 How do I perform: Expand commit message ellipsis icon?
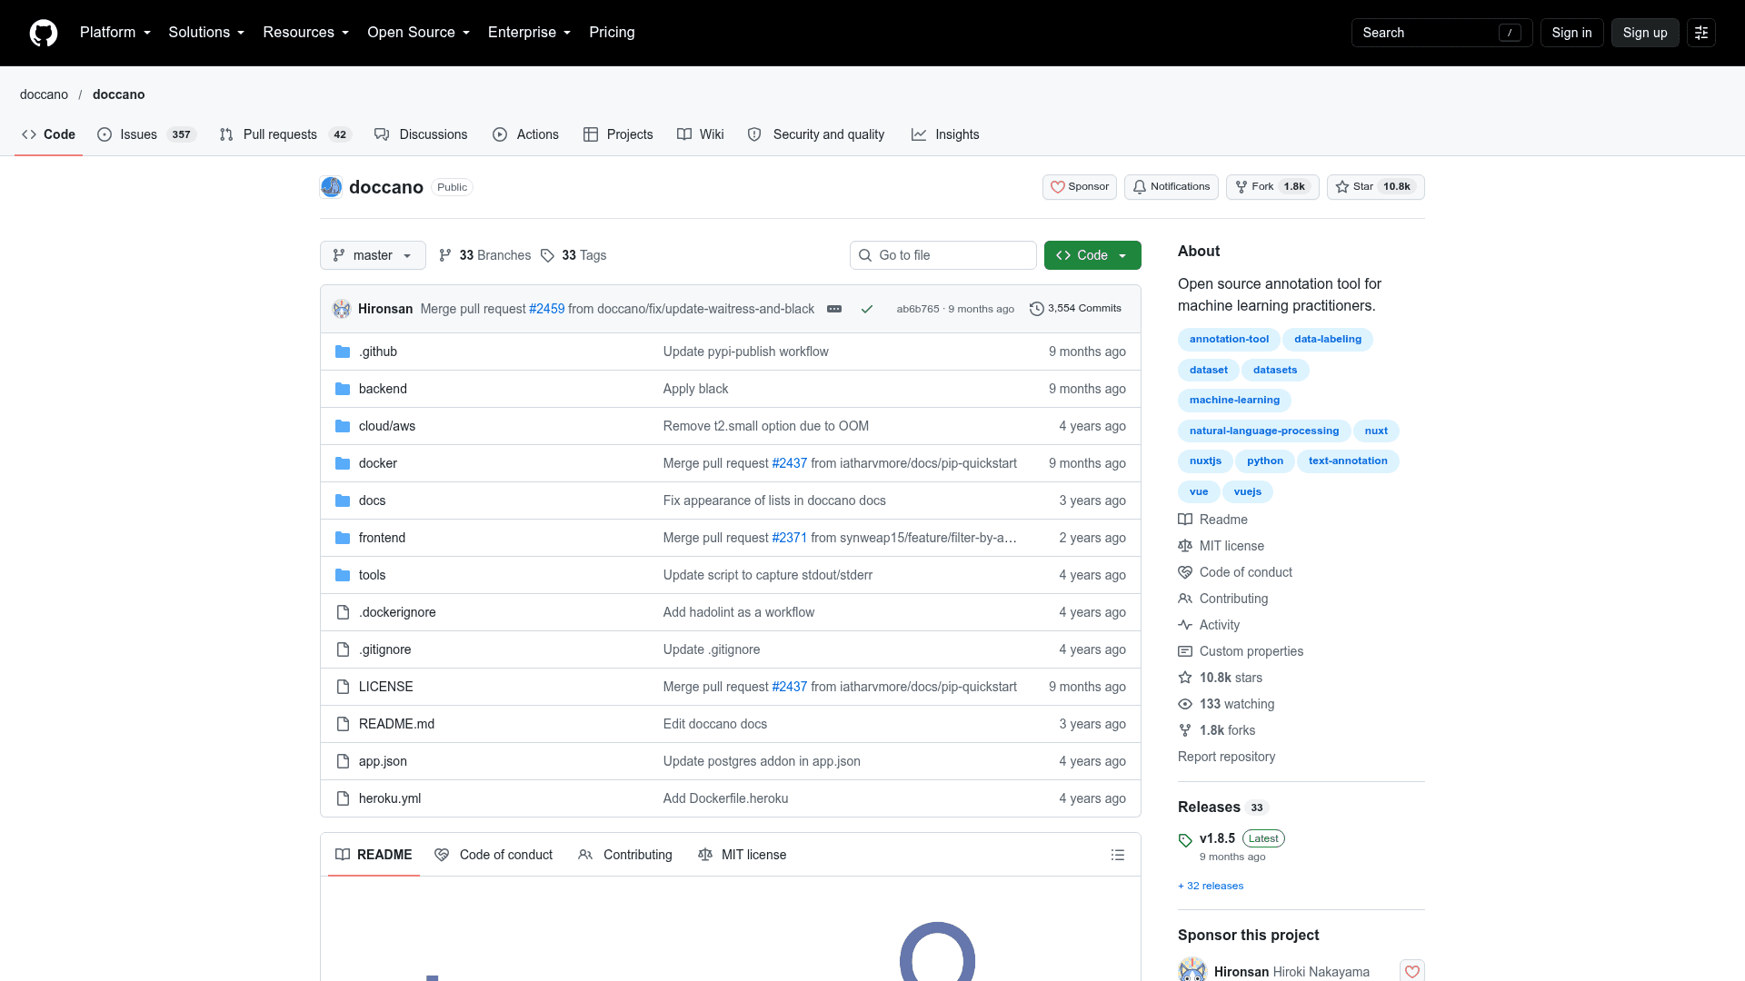pos(834,309)
